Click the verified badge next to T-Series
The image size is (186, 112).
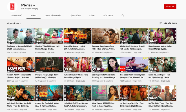(x=34, y=5)
